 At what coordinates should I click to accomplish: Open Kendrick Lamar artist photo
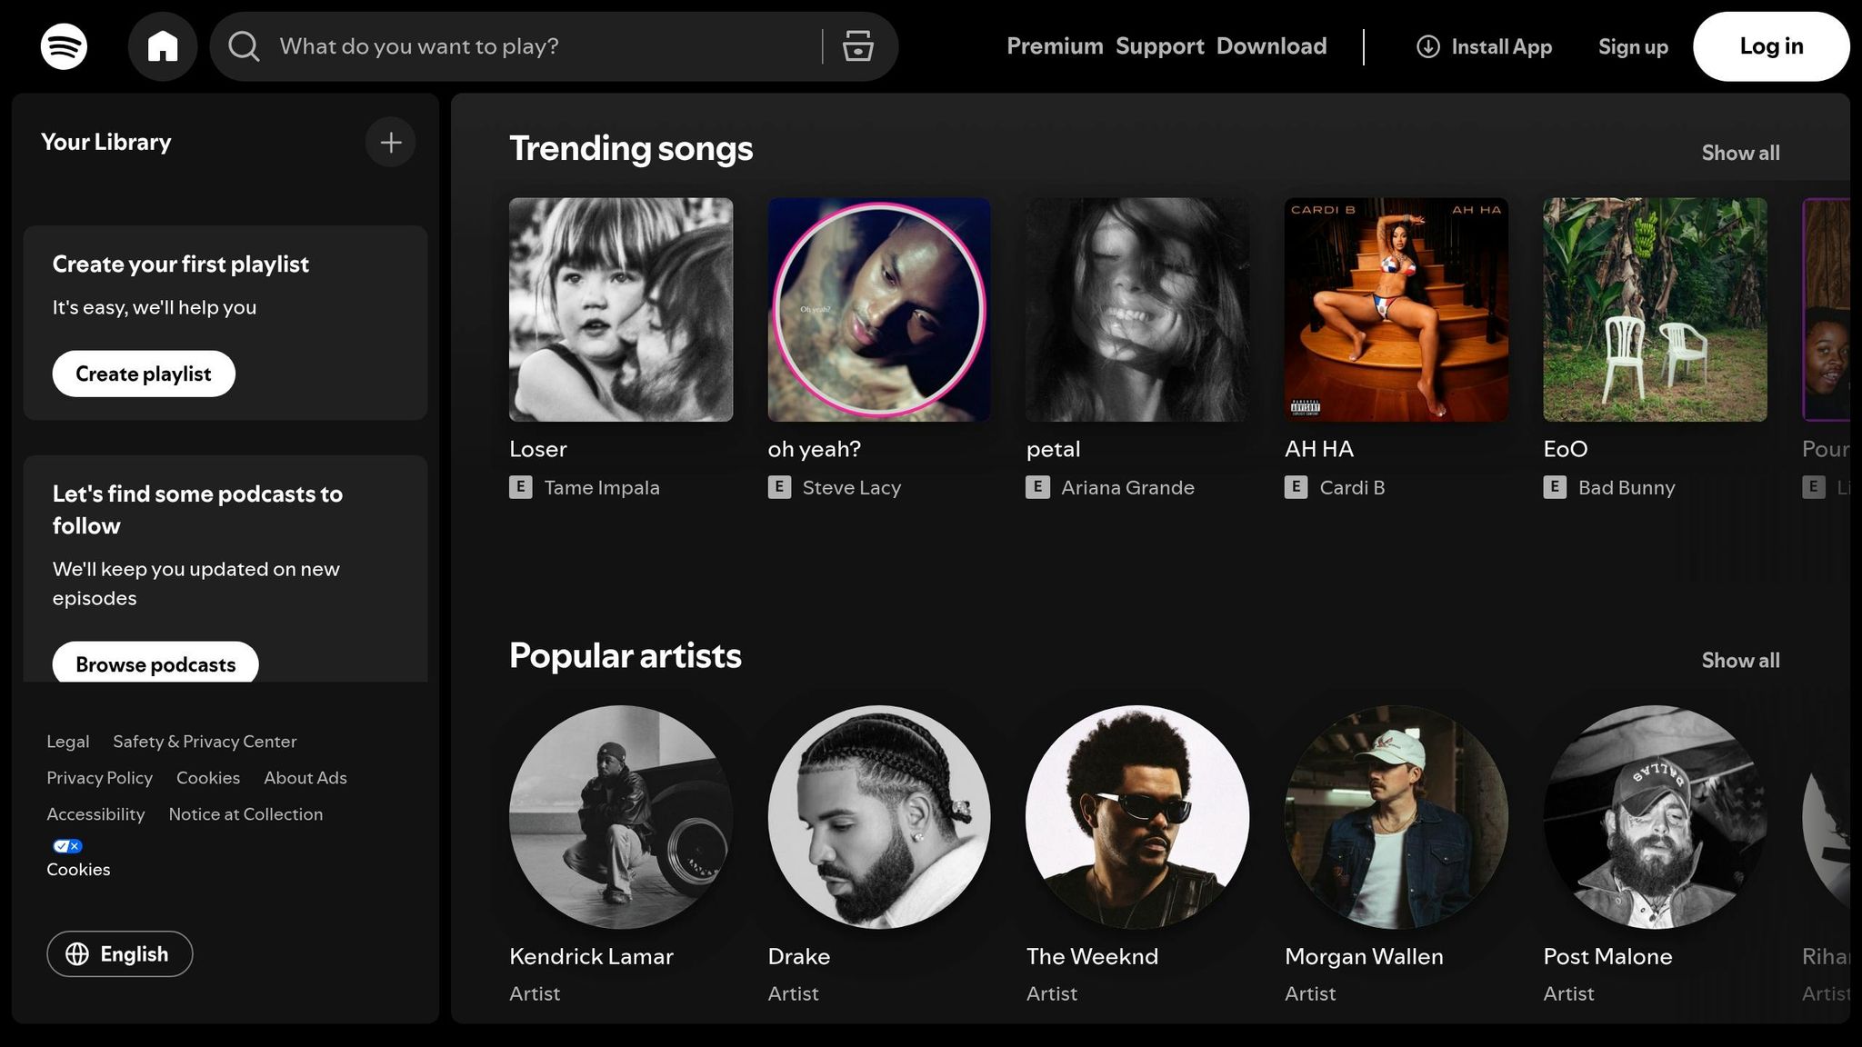click(621, 817)
